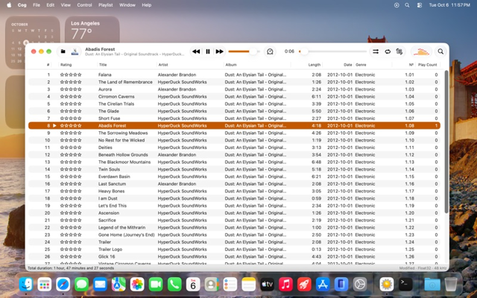Open the Playlist menu
Screen dimensions: 477x298
tap(106, 5)
